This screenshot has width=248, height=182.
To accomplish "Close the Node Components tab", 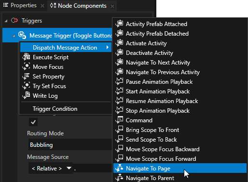I will pos(112,6).
